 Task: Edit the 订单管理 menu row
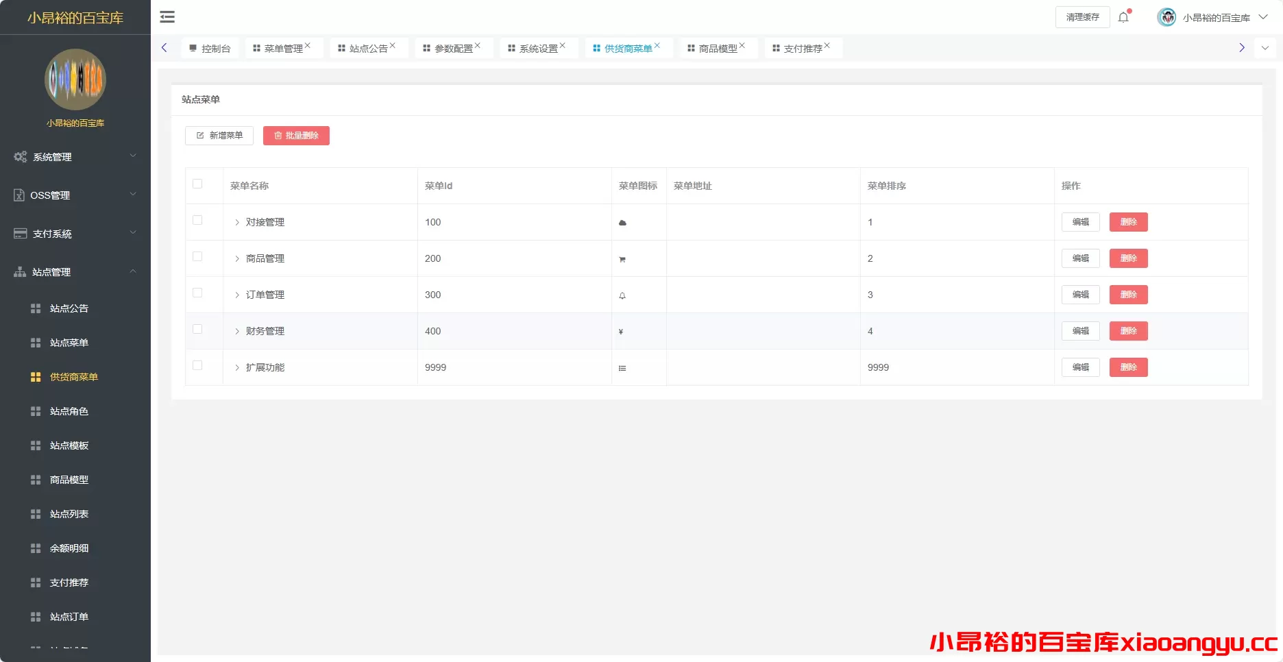(1080, 295)
